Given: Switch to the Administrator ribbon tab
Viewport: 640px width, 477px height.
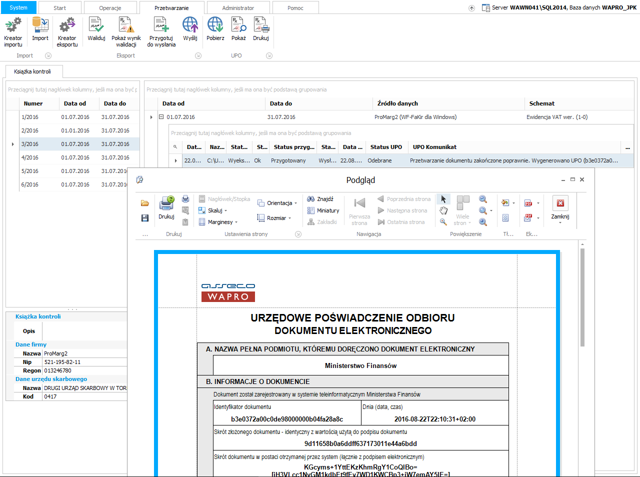Looking at the screenshot, I should click(x=238, y=7).
